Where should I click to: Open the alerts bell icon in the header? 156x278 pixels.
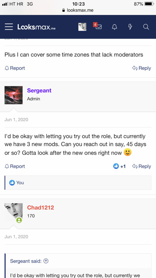(x=114, y=27)
